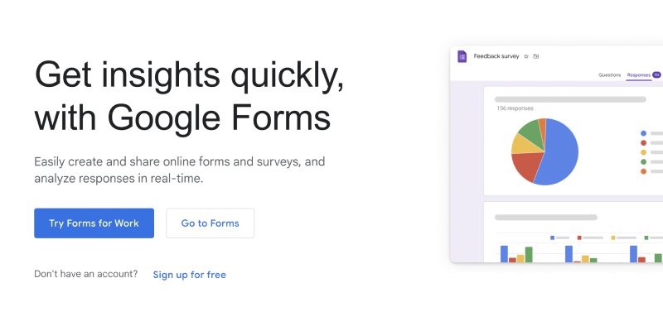Select the green dot in pie legend

coord(644,161)
